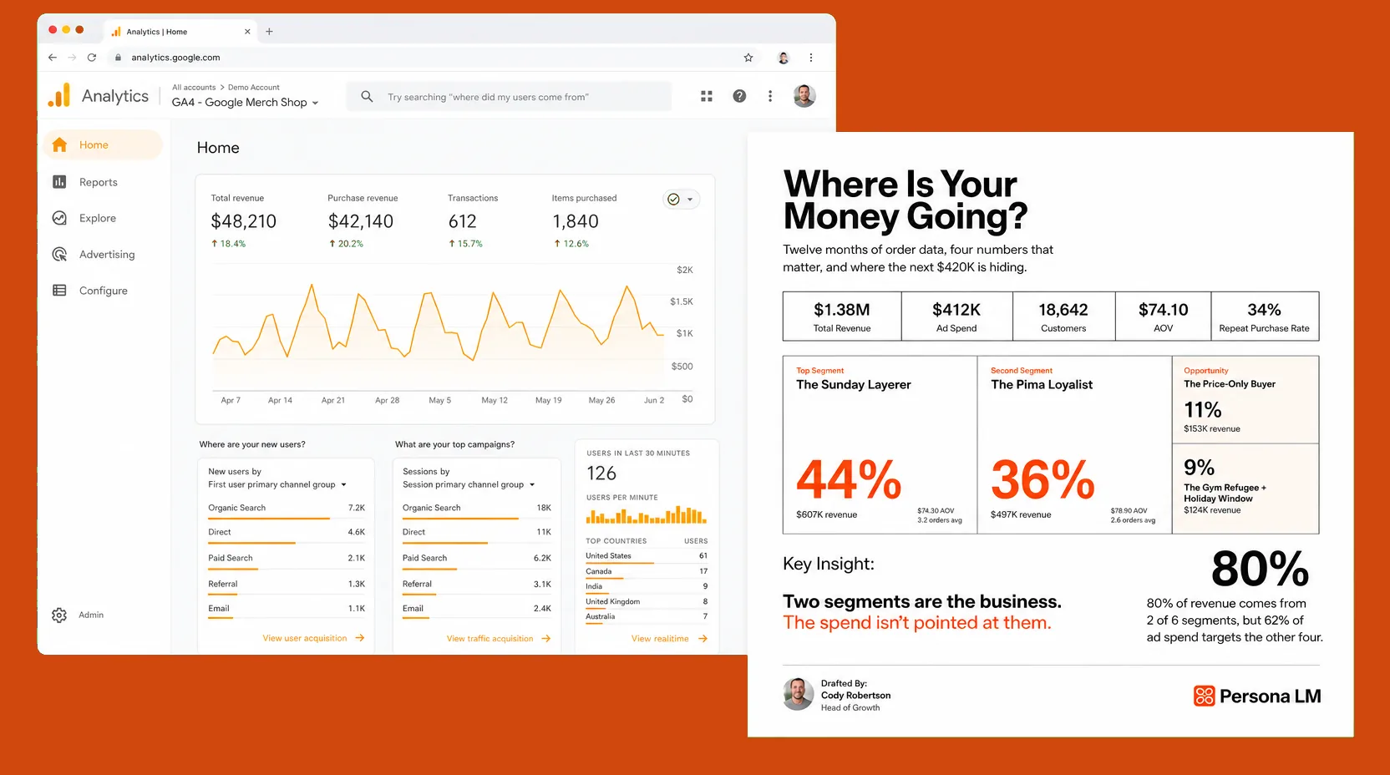Screen dimensions: 1390x775
Task: Click Admin label in sidebar
Action: point(91,615)
